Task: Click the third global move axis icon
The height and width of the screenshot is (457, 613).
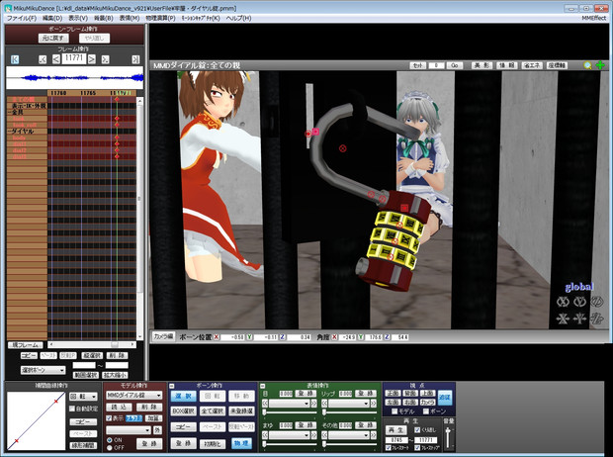Action: coord(596,319)
